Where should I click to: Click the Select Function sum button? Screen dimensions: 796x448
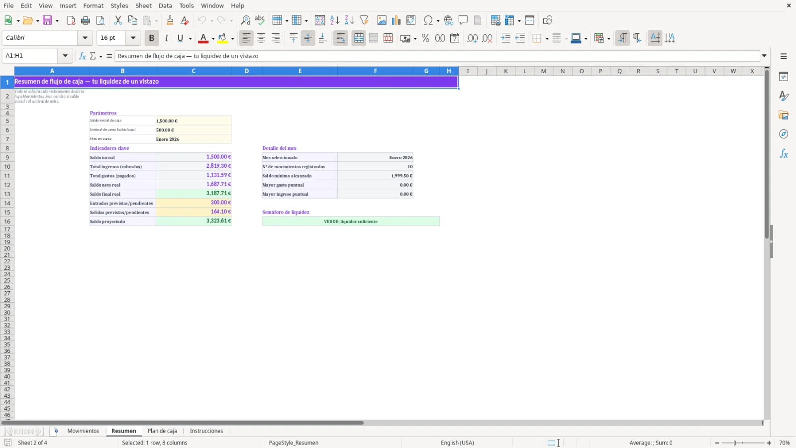[93, 56]
